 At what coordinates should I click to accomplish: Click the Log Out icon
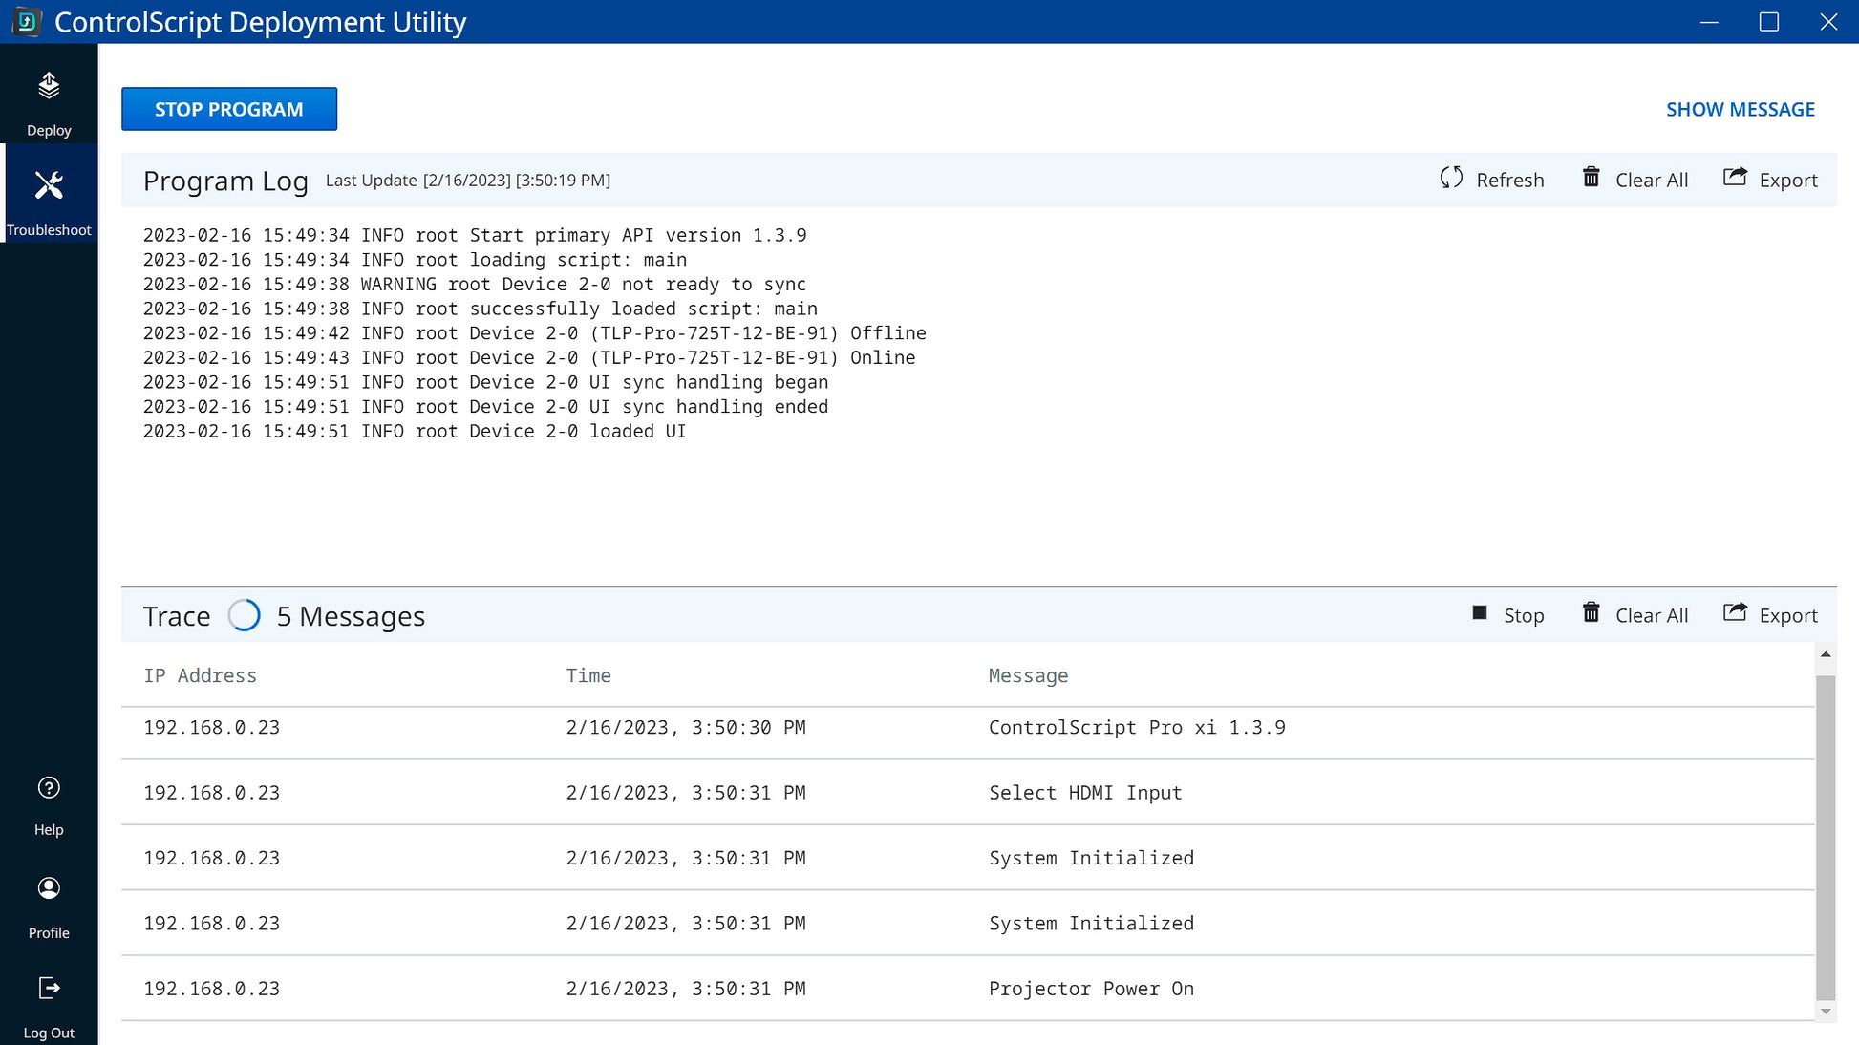click(49, 988)
